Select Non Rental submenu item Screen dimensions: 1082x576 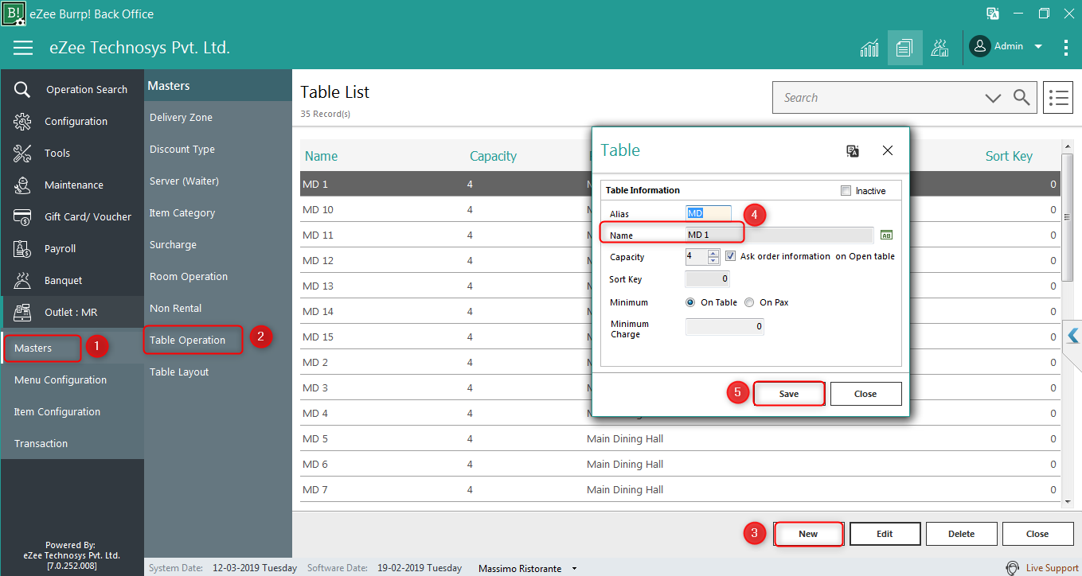(x=176, y=308)
